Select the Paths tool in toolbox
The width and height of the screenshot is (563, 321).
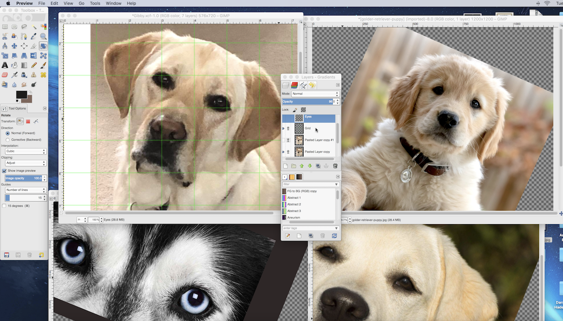pyautogui.click(x=24, y=36)
